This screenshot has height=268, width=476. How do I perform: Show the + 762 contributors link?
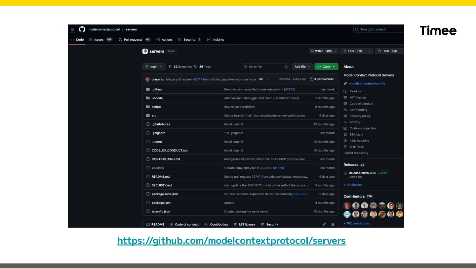point(357,224)
